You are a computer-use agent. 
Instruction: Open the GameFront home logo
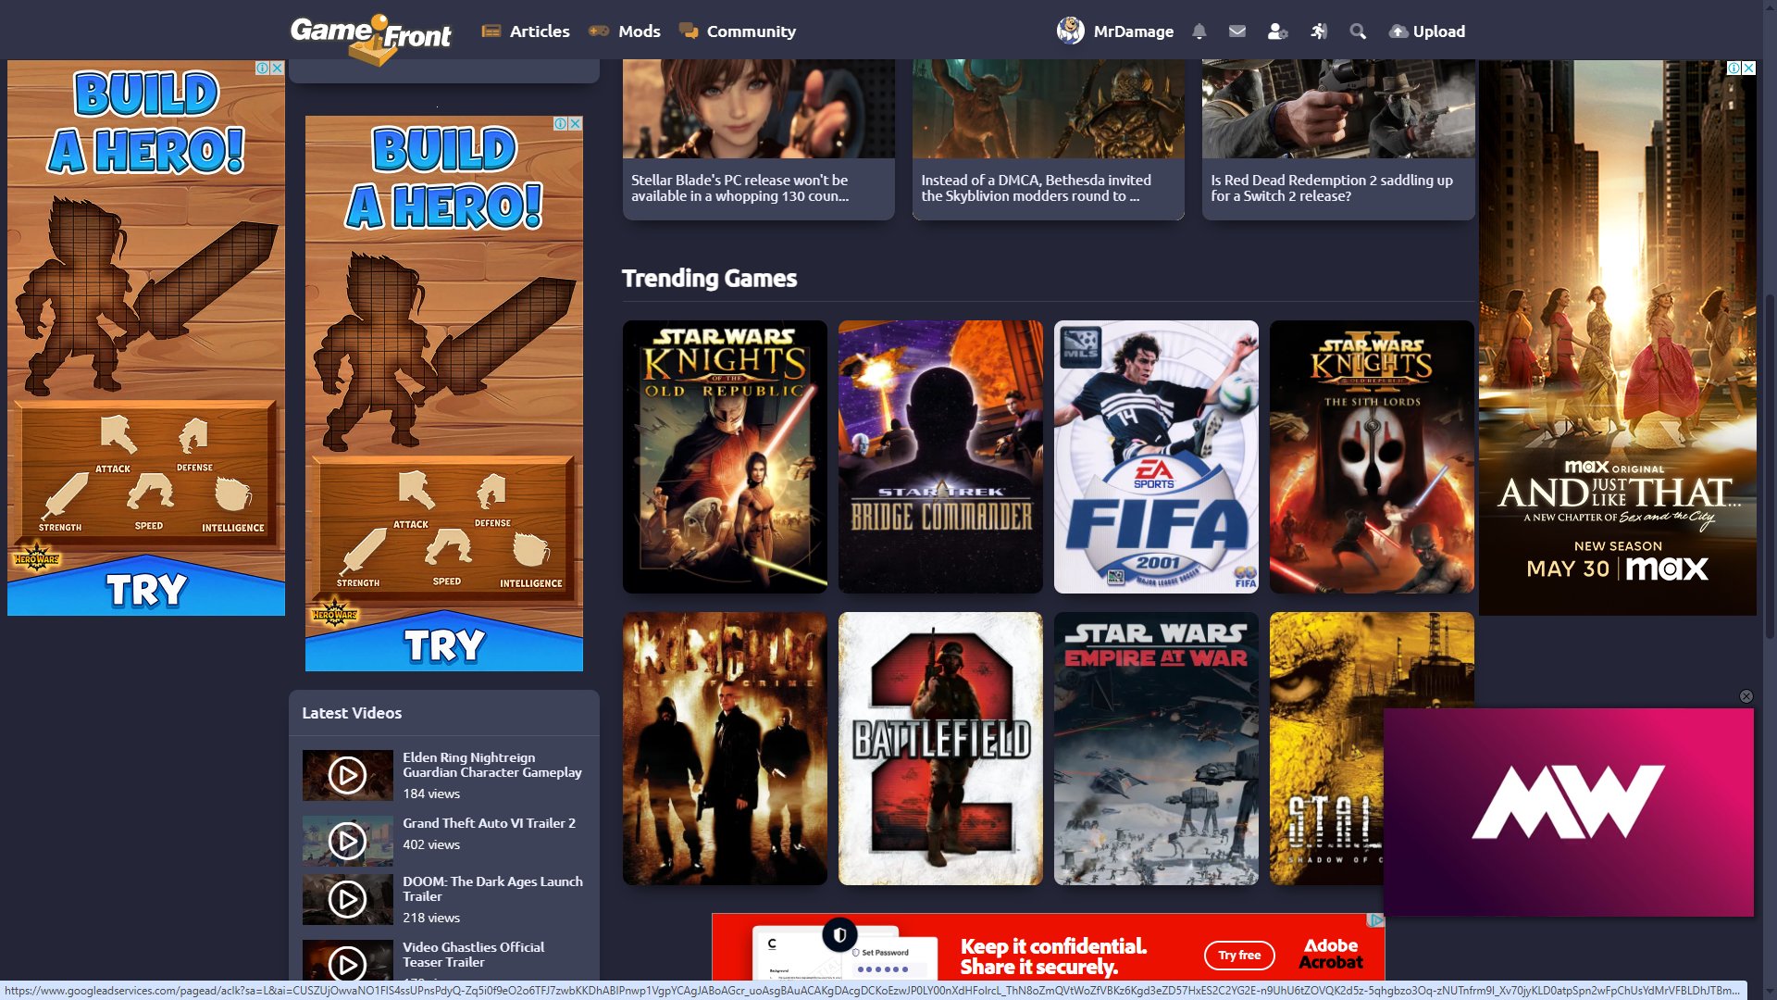click(x=371, y=38)
